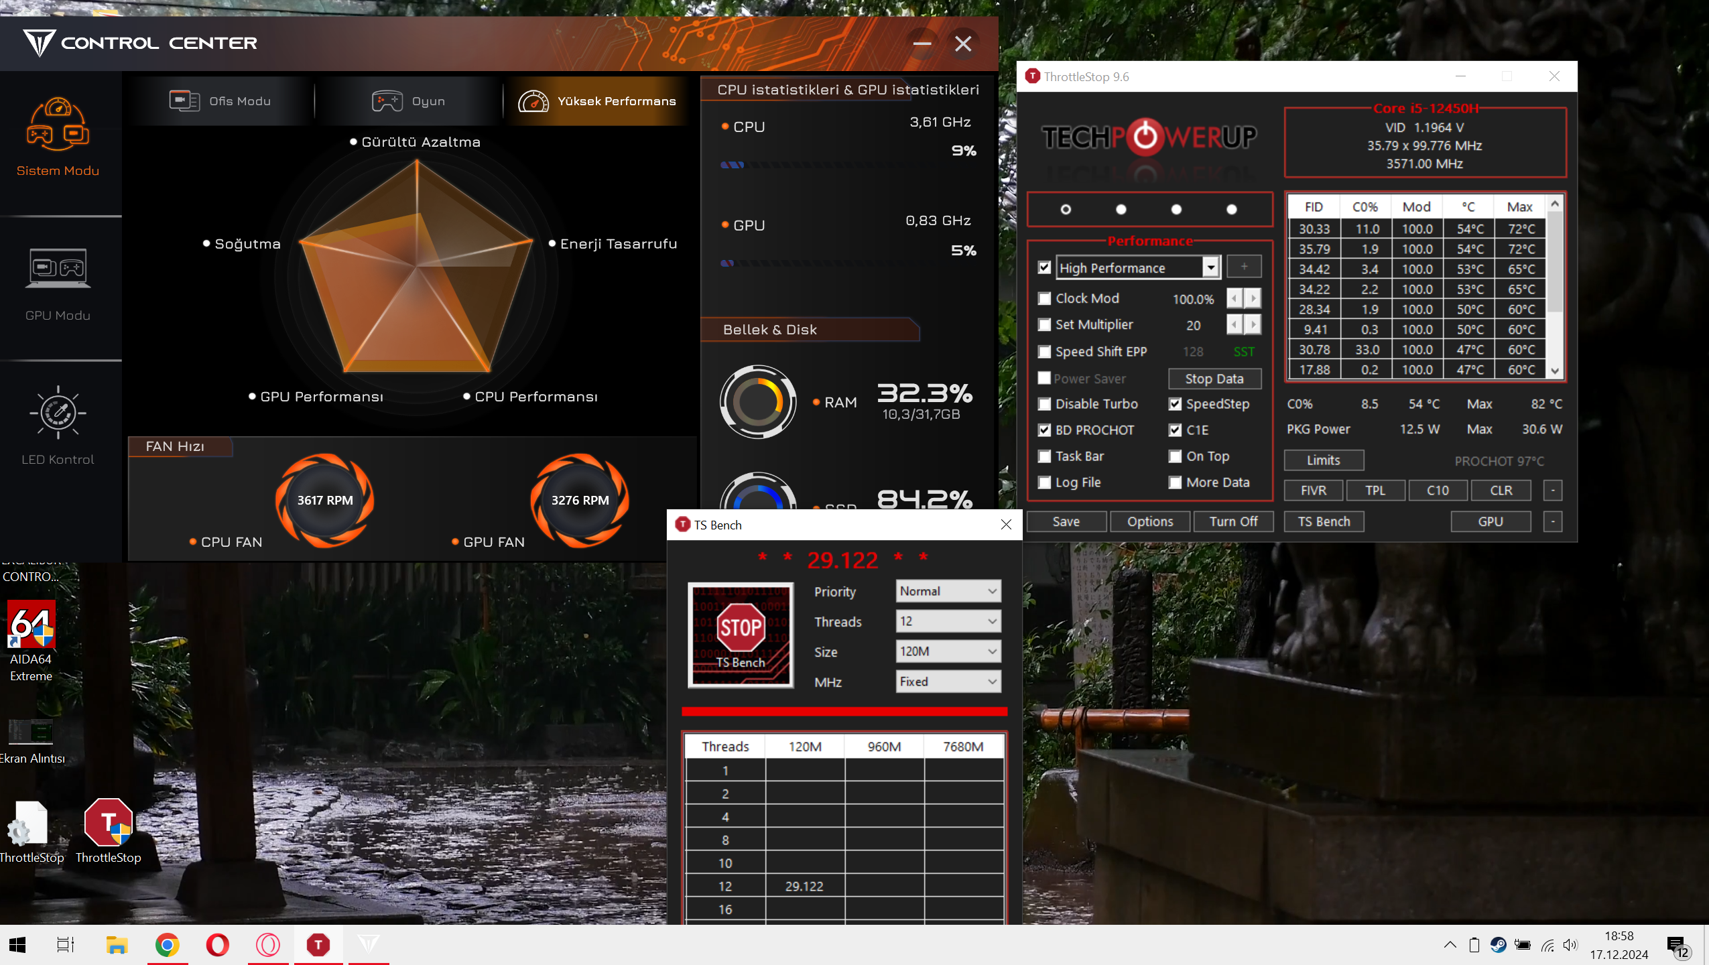The width and height of the screenshot is (1709, 965).
Task: Click the GPU FAN speed dial
Action: click(x=580, y=500)
